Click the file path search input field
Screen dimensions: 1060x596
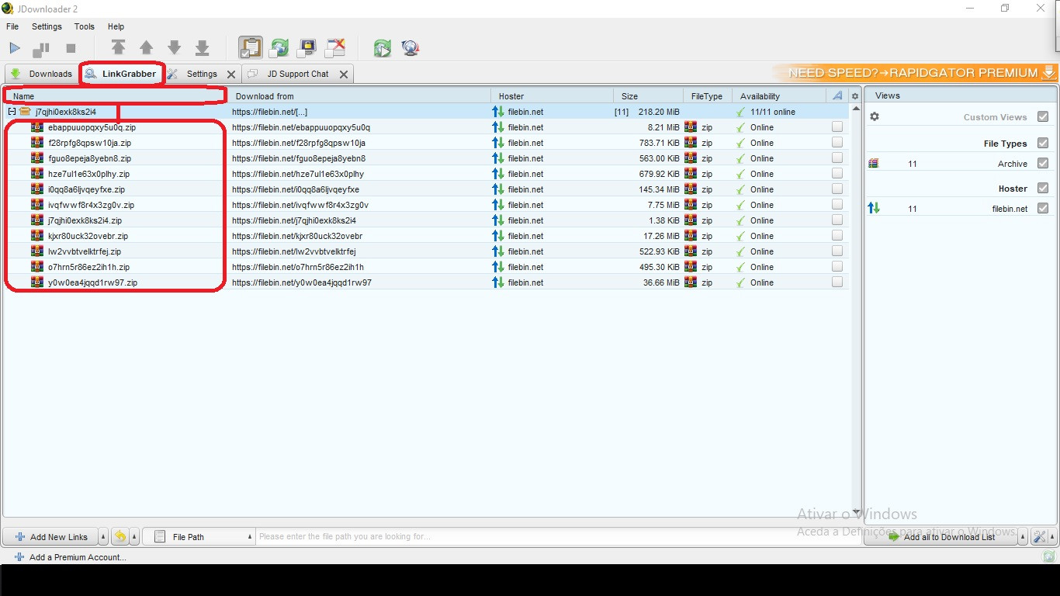pos(559,536)
